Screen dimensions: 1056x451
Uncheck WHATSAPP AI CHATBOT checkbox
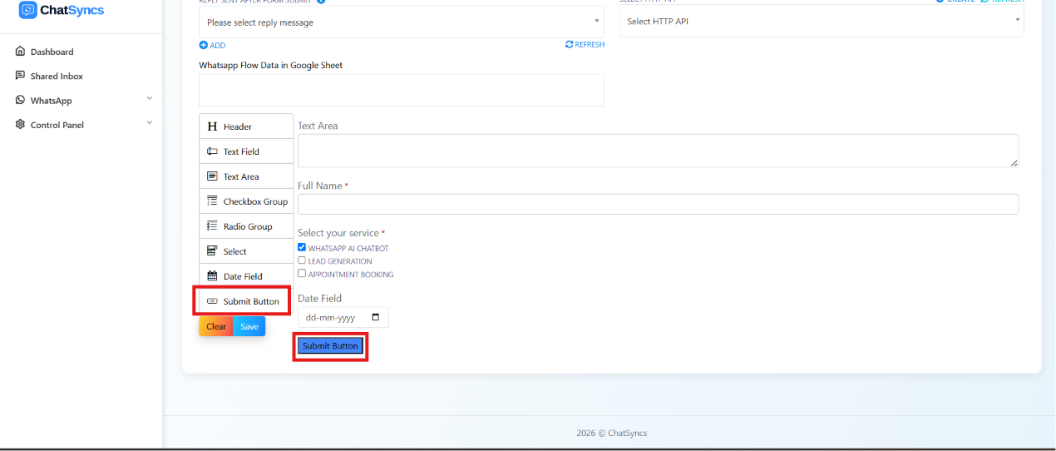click(302, 247)
